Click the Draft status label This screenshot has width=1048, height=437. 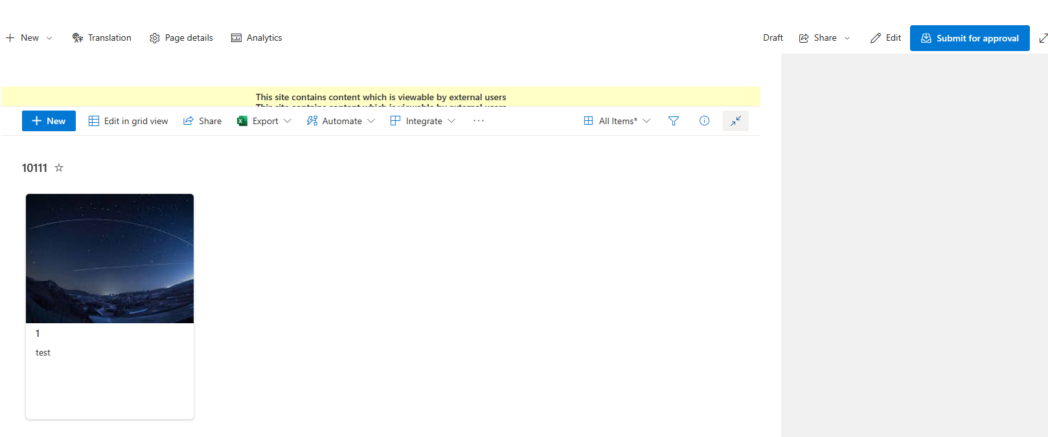pos(773,38)
